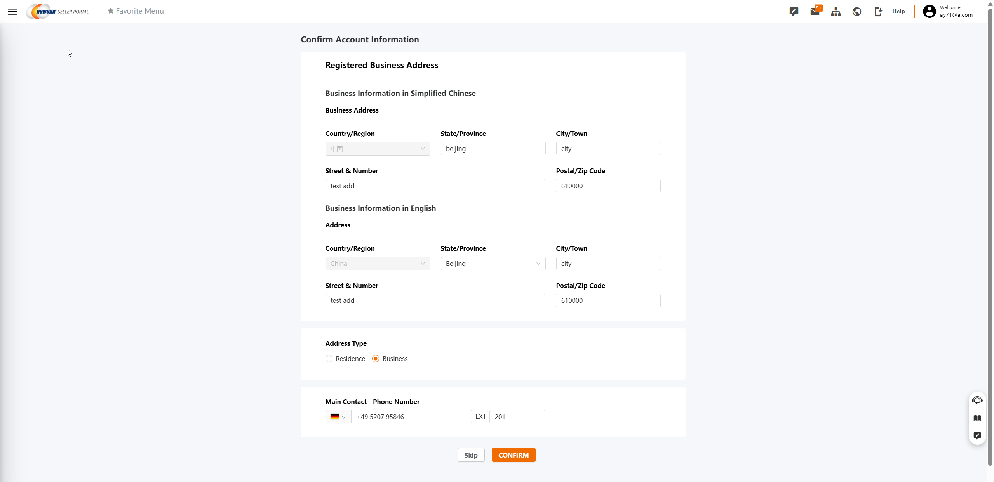Click the English section Street & Number field
This screenshot has height=482, width=994.
[x=435, y=300]
